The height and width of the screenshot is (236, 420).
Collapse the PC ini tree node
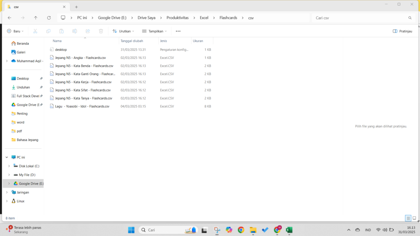(7, 157)
